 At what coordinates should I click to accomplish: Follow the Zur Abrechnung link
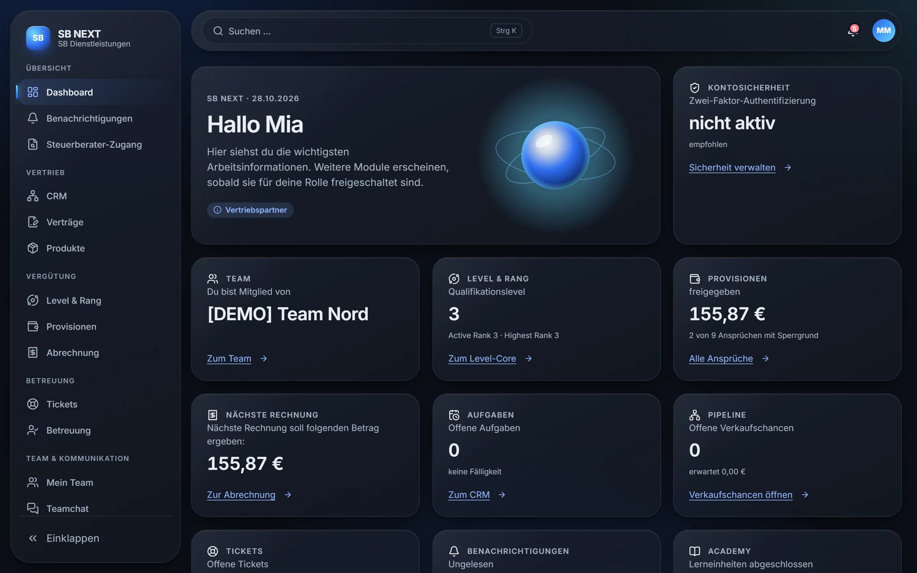250,495
